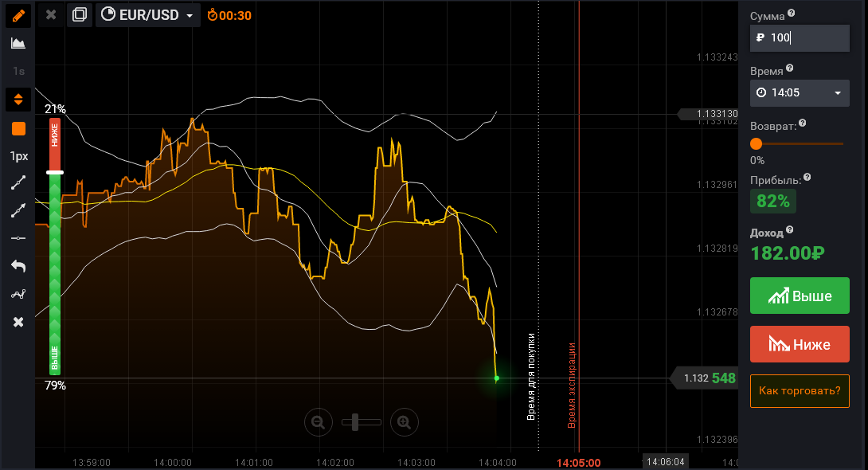Open the area chart type icon
Viewport: 868px width, 470px height.
click(x=18, y=43)
